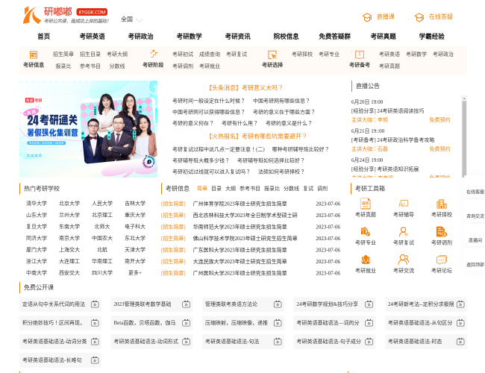Click the 在线客服 floating side button
The height and width of the screenshot is (373, 485).
(475, 192)
